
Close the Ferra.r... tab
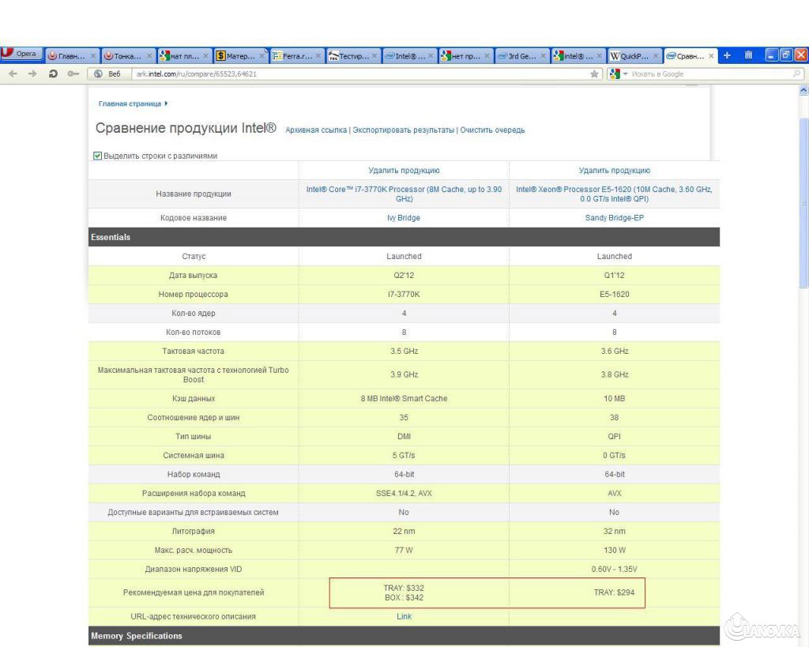[x=318, y=56]
